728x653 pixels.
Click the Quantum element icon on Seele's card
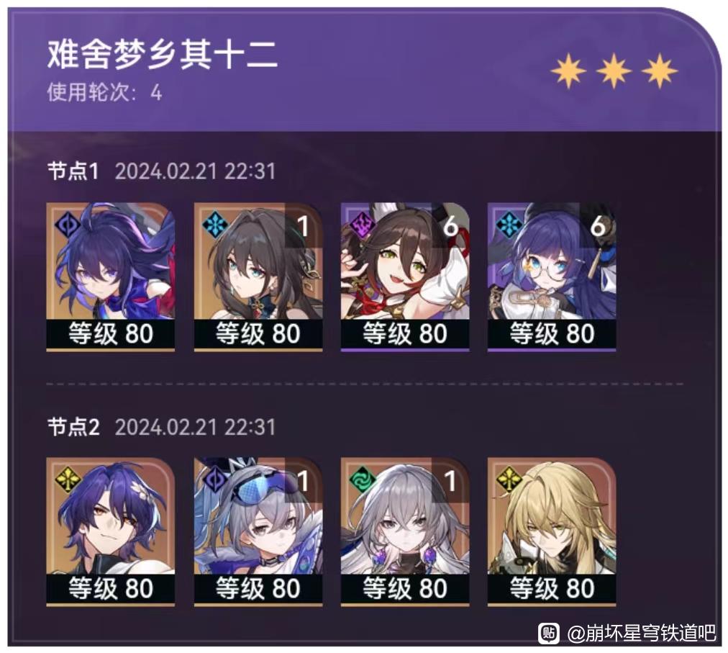click(x=68, y=224)
